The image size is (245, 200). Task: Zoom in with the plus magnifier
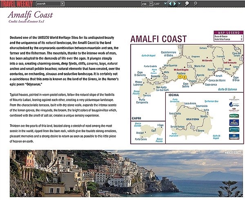tap(195, 4)
